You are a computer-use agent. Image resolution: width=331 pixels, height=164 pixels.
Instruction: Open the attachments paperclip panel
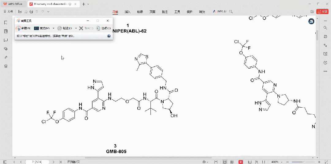click(x=6, y=48)
